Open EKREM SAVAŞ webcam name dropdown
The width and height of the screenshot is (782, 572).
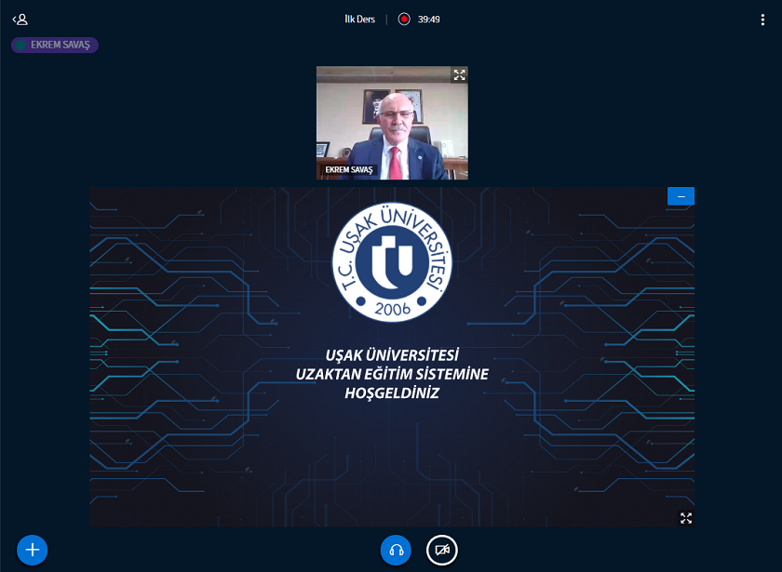(x=347, y=170)
